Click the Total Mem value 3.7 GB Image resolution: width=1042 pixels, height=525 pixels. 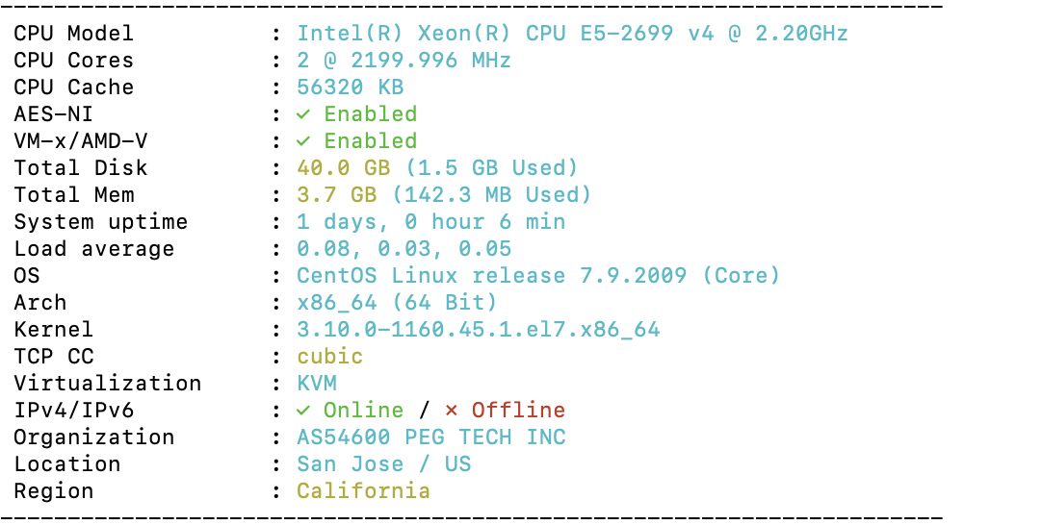[337, 195]
